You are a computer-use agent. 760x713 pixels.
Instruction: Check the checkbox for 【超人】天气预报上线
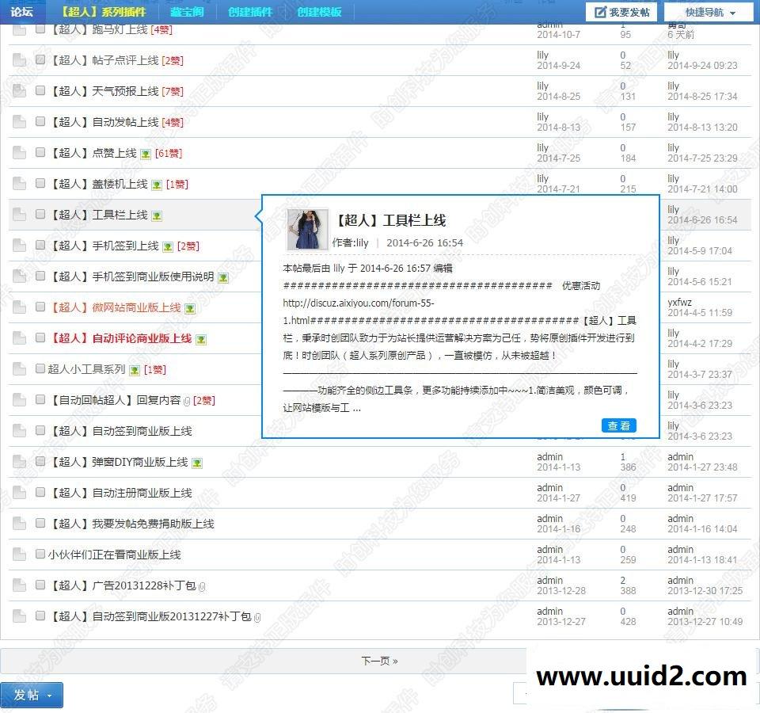tap(40, 90)
